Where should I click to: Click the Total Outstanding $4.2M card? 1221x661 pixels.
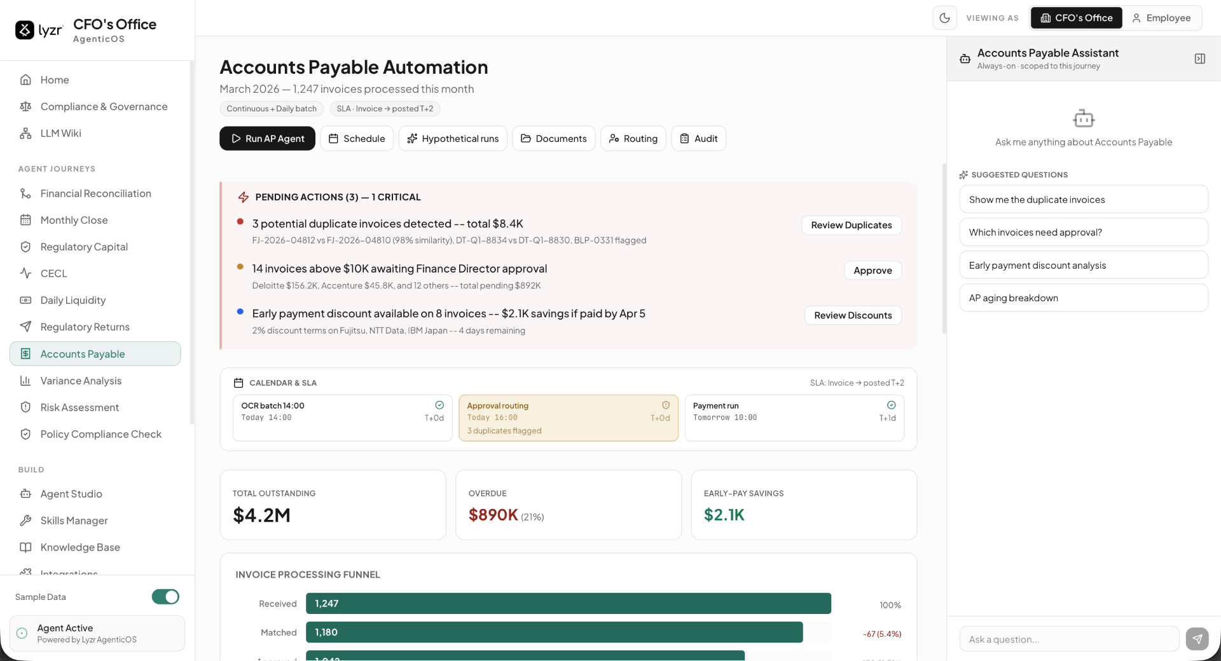pos(333,505)
